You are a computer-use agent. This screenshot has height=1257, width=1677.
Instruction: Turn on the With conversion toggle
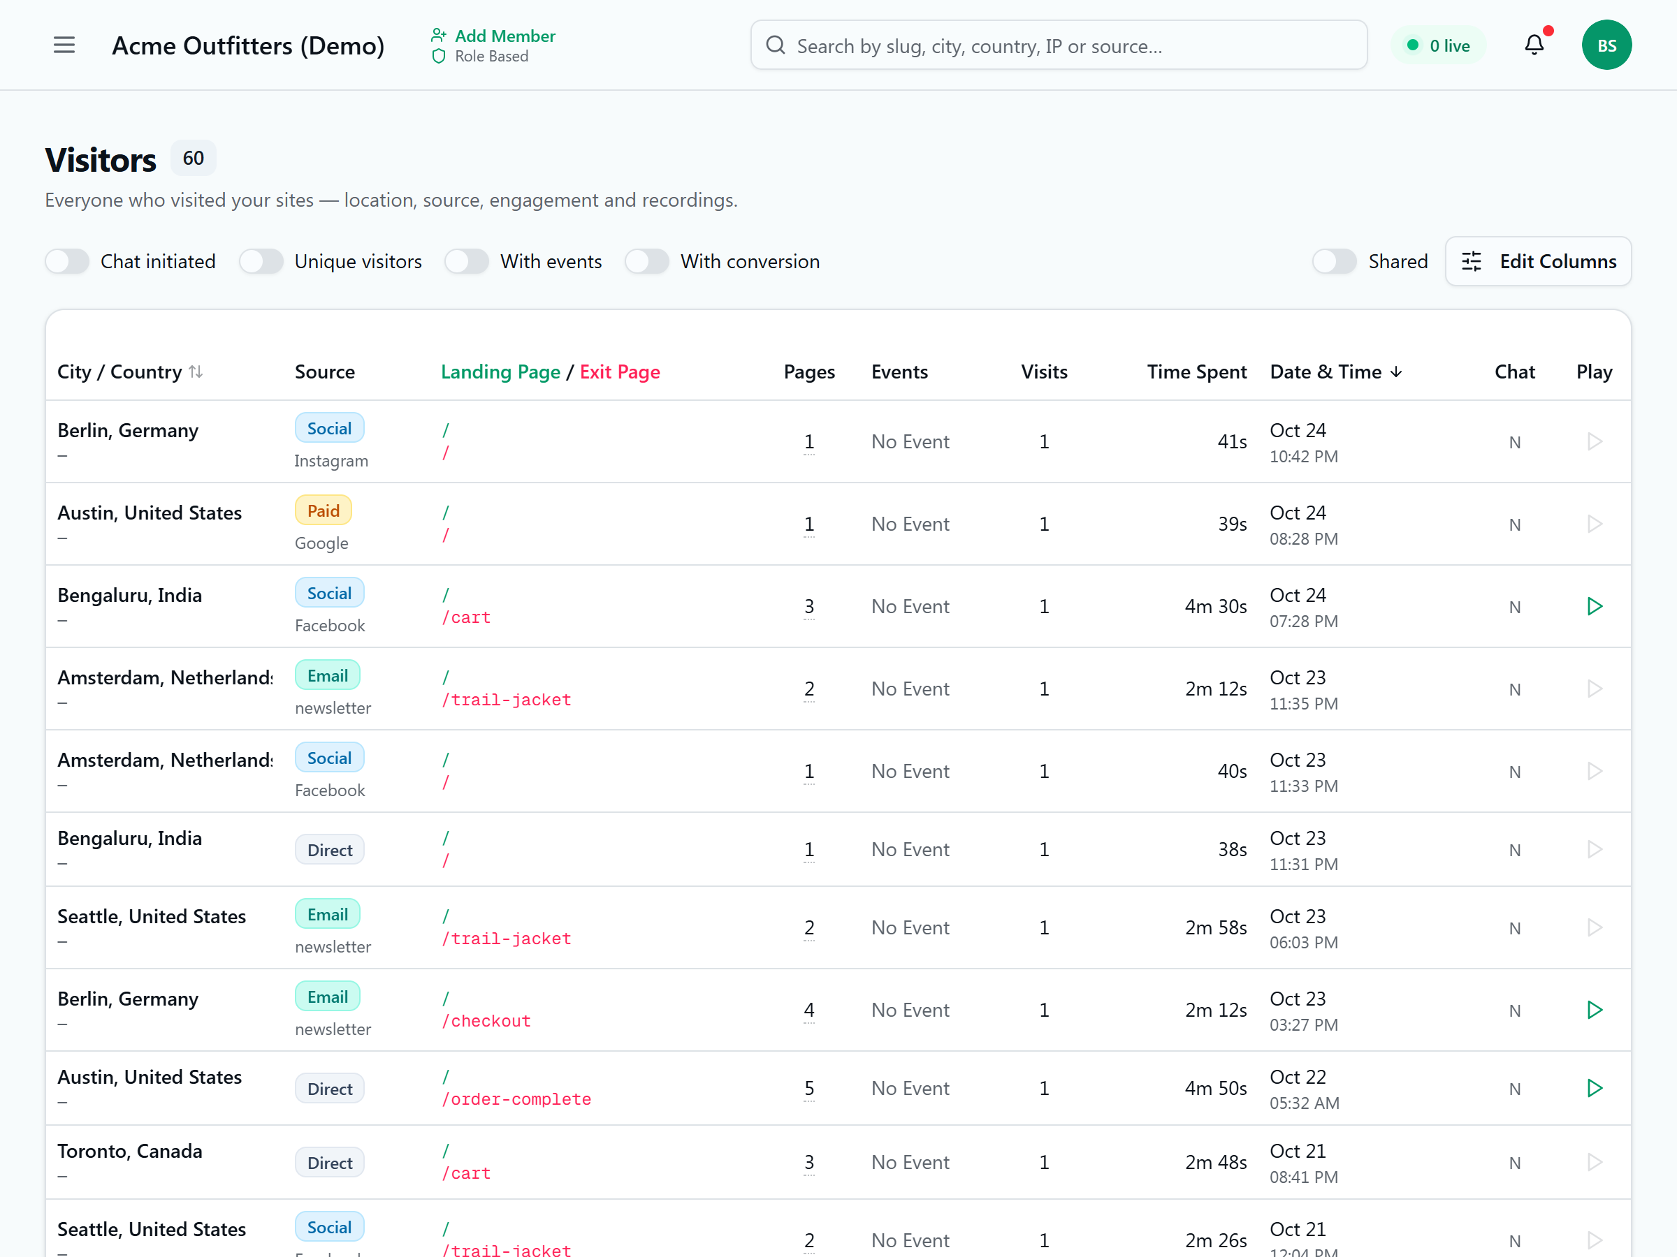pyautogui.click(x=648, y=261)
